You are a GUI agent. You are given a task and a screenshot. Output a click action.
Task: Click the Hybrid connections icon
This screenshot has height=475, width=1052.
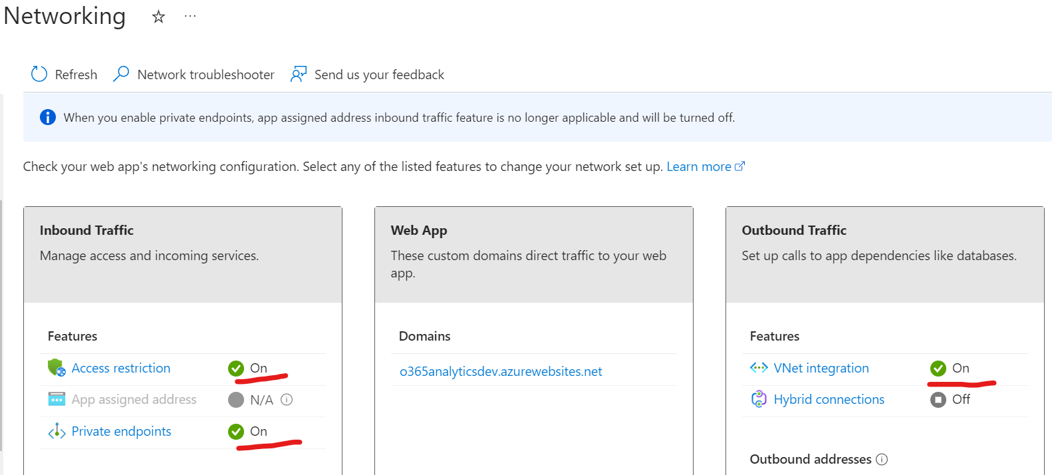[x=759, y=399]
